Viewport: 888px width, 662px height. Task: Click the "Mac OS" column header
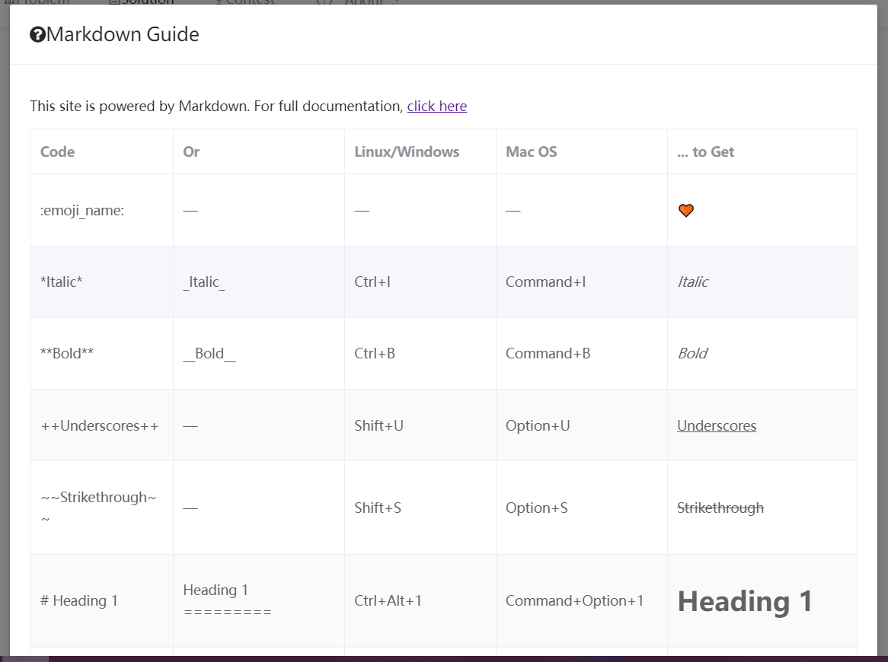pyautogui.click(x=531, y=151)
